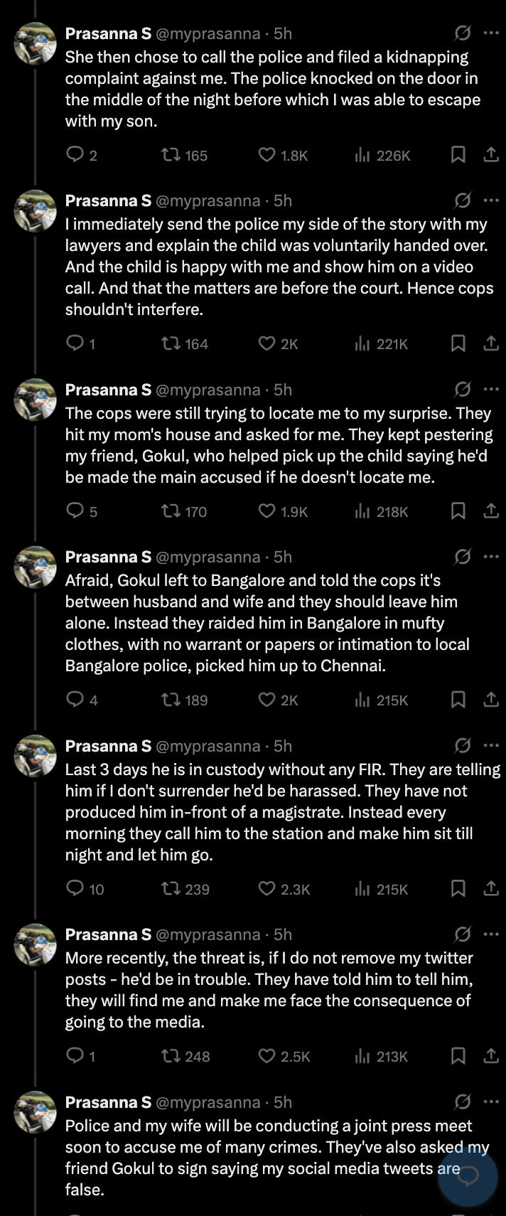Open Grok icon on the first tweet
506x1216 pixels.
tap(462, 33)
